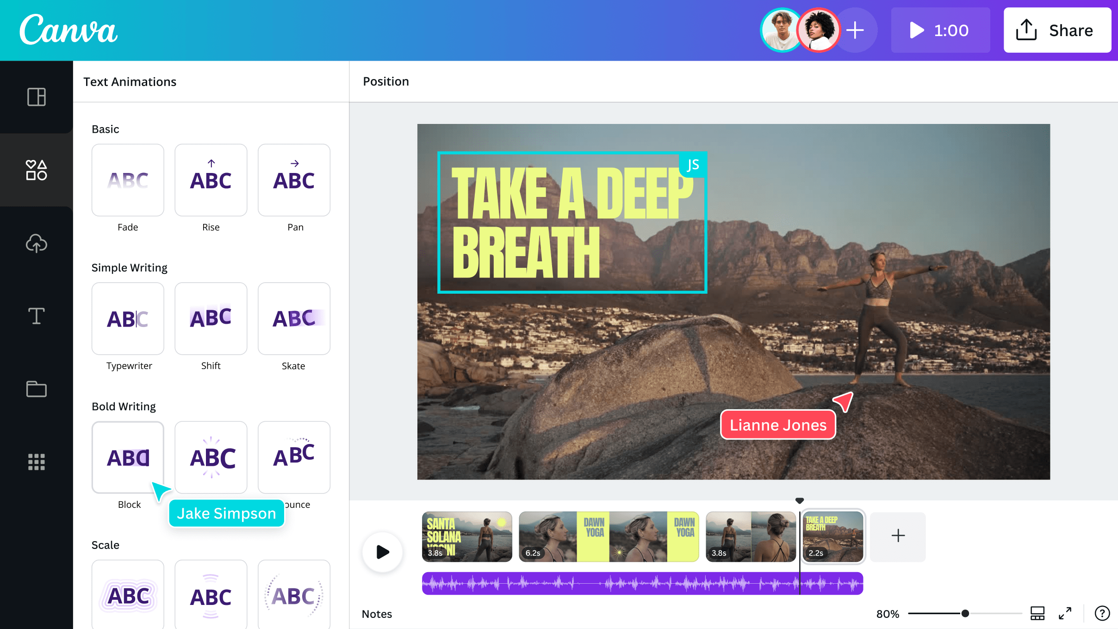Click the Add media plus button
The width and height of the screenshot is (1118, 629).
pyautogui.click(x=896, y=536)
